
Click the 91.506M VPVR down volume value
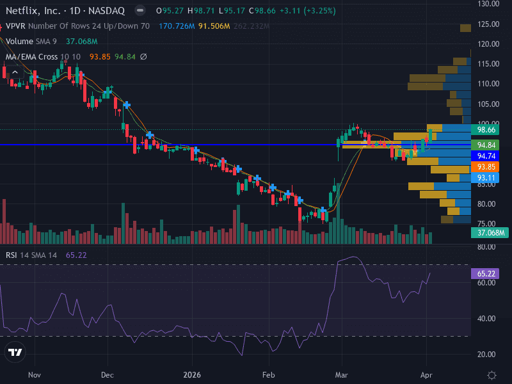[x=214, y=26]
